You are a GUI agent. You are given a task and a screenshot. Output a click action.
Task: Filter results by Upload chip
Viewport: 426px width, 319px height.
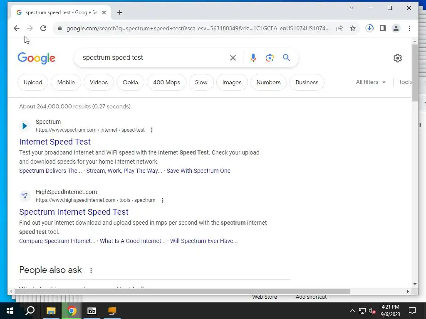click(x=33, y=83)
